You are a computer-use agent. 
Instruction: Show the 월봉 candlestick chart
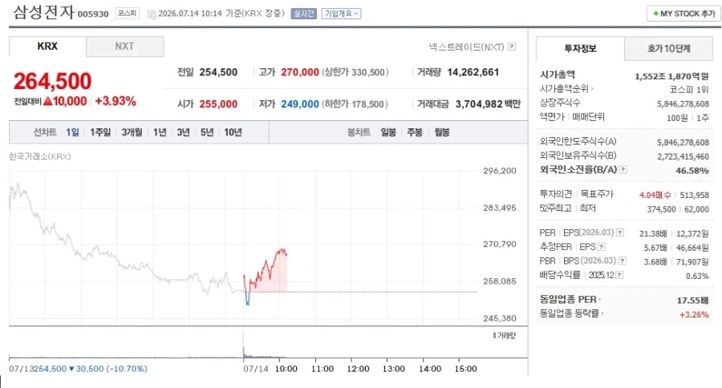tap(441, 132)
